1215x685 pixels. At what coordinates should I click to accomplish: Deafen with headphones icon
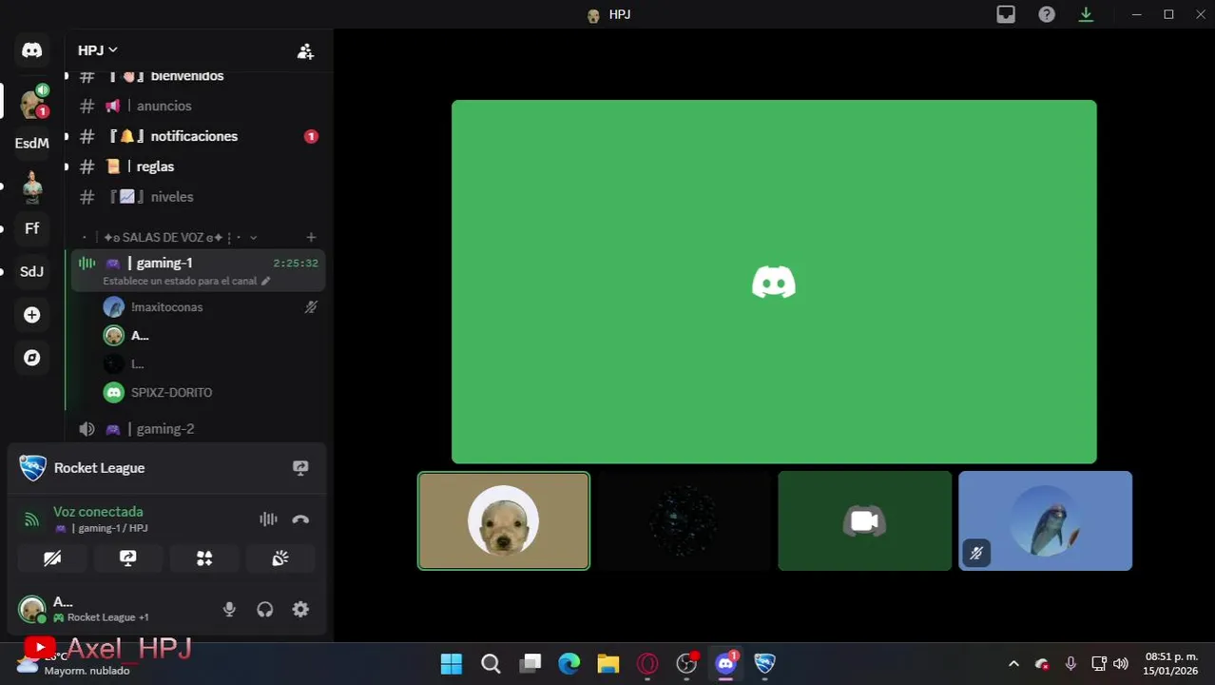[x=265, y=610]
